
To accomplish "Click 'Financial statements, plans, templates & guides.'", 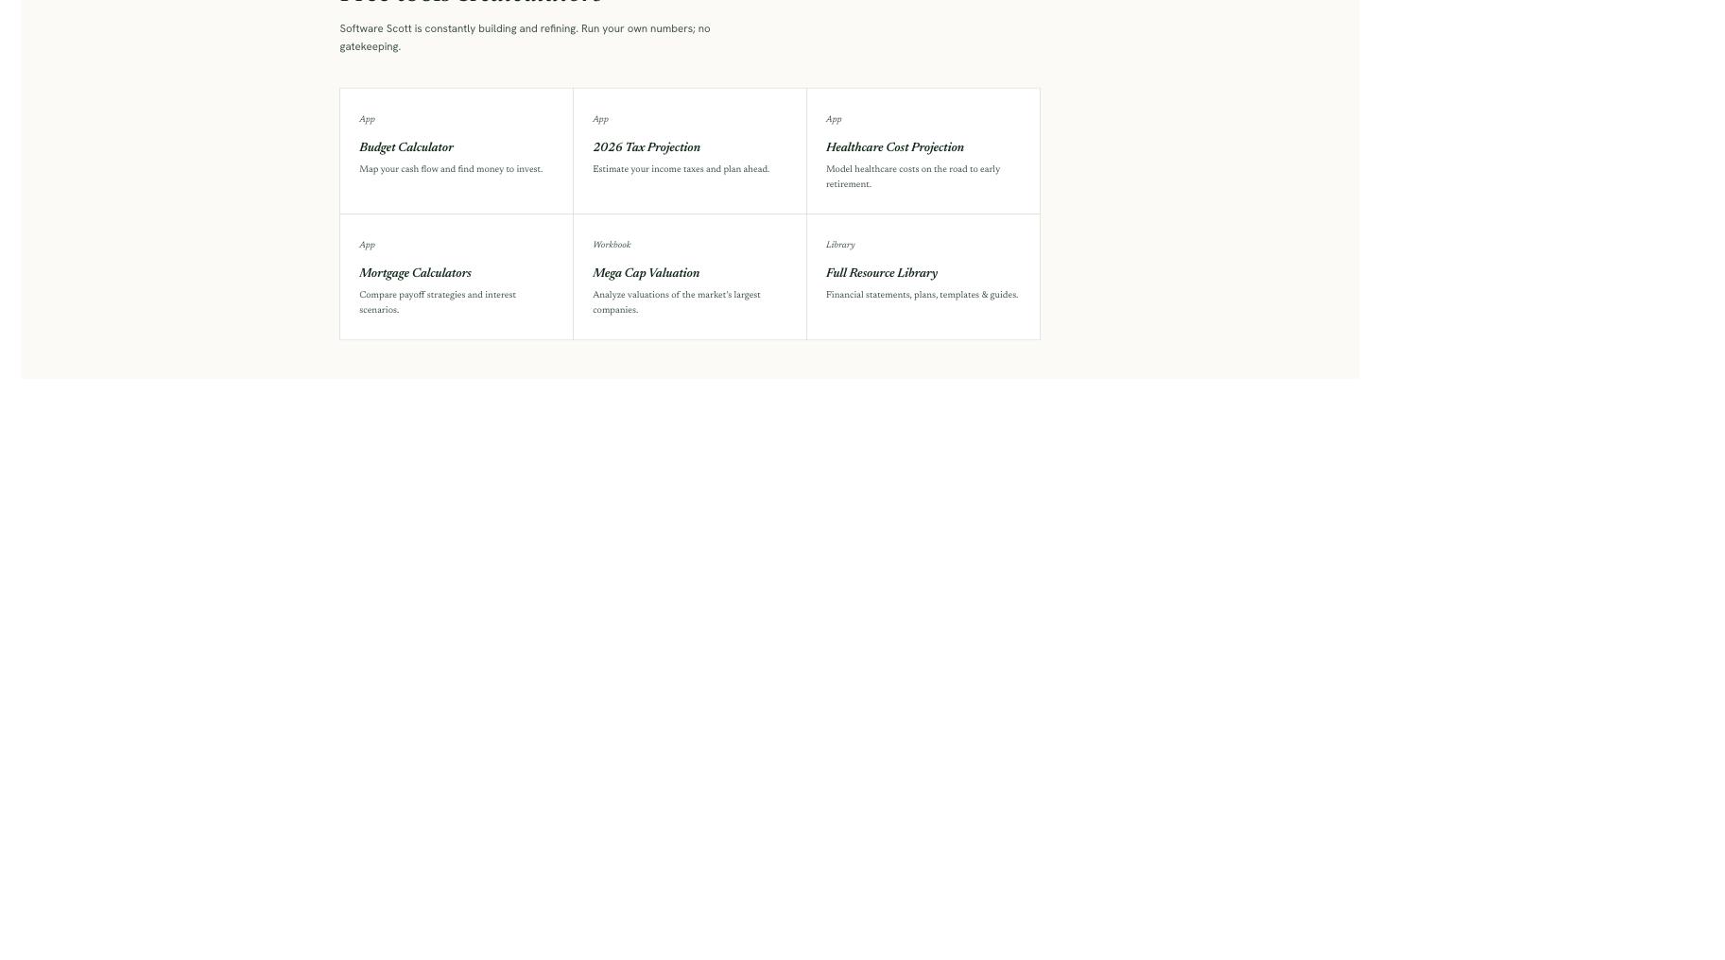I will 922,295.
